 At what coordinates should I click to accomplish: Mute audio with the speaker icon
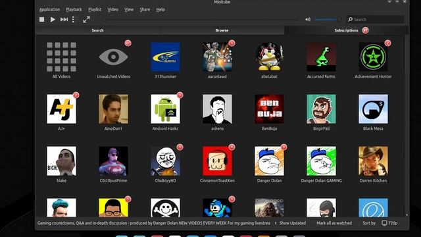click(x=308, y=19)
